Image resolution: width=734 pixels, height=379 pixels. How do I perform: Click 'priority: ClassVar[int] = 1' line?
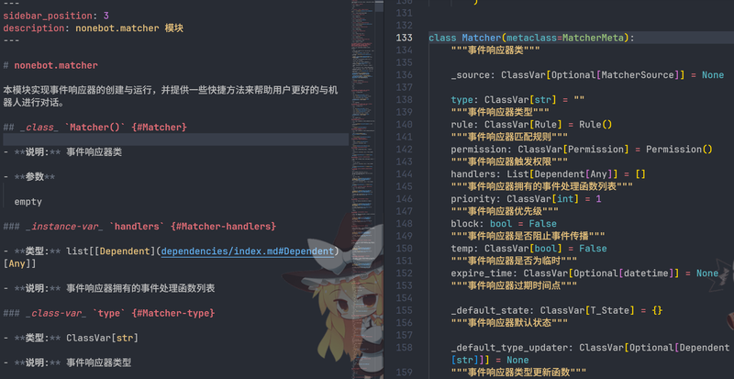tap(526, 199)
